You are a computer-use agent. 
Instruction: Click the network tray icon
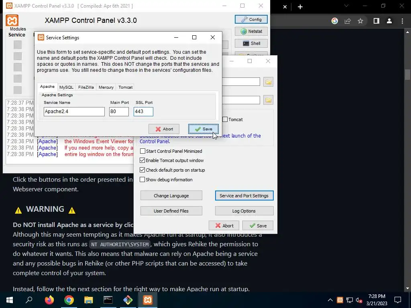(350, 300)
